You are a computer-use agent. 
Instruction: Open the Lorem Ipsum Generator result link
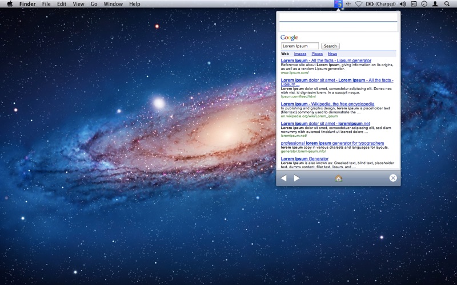(x=304, y=158)
